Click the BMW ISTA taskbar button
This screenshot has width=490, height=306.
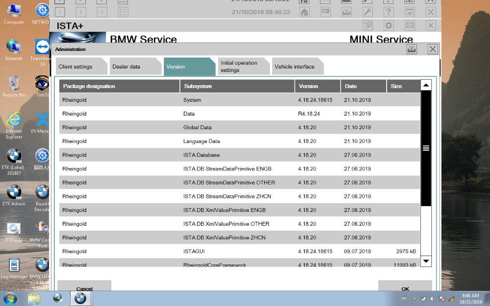80,299
